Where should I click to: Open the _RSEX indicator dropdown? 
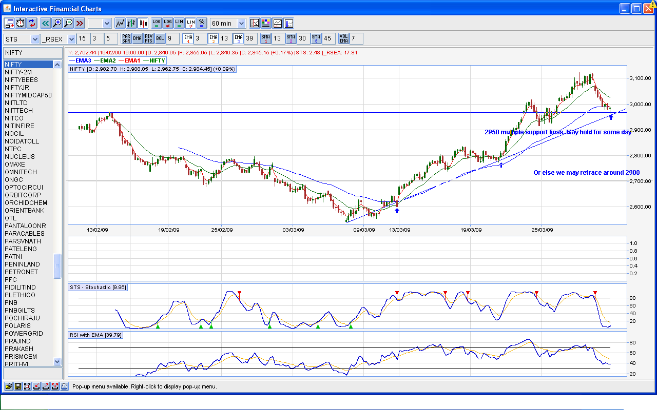(x=59, y=39)
